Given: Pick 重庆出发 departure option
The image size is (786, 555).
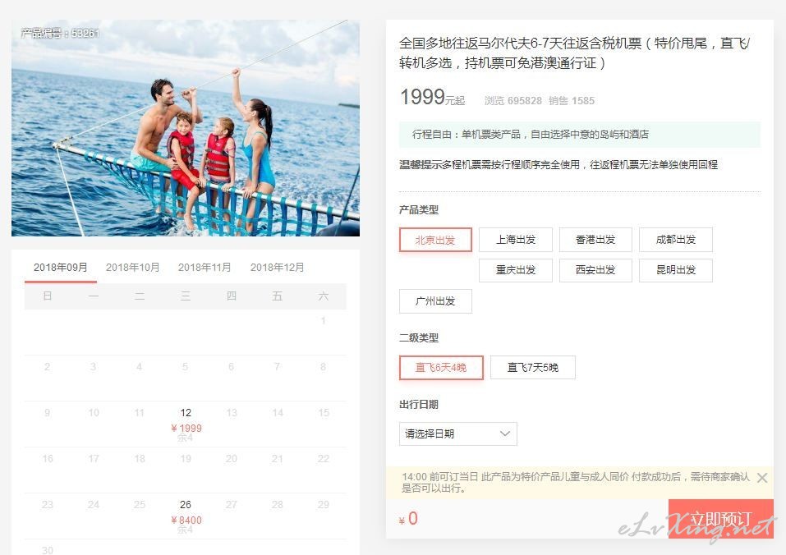Looking at the screenshot, I should pos(515,270).
